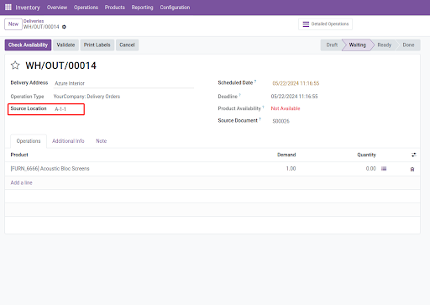Select the Ready status stage
The height and width of the screenshot is (305, 430).
coord(385,45)
